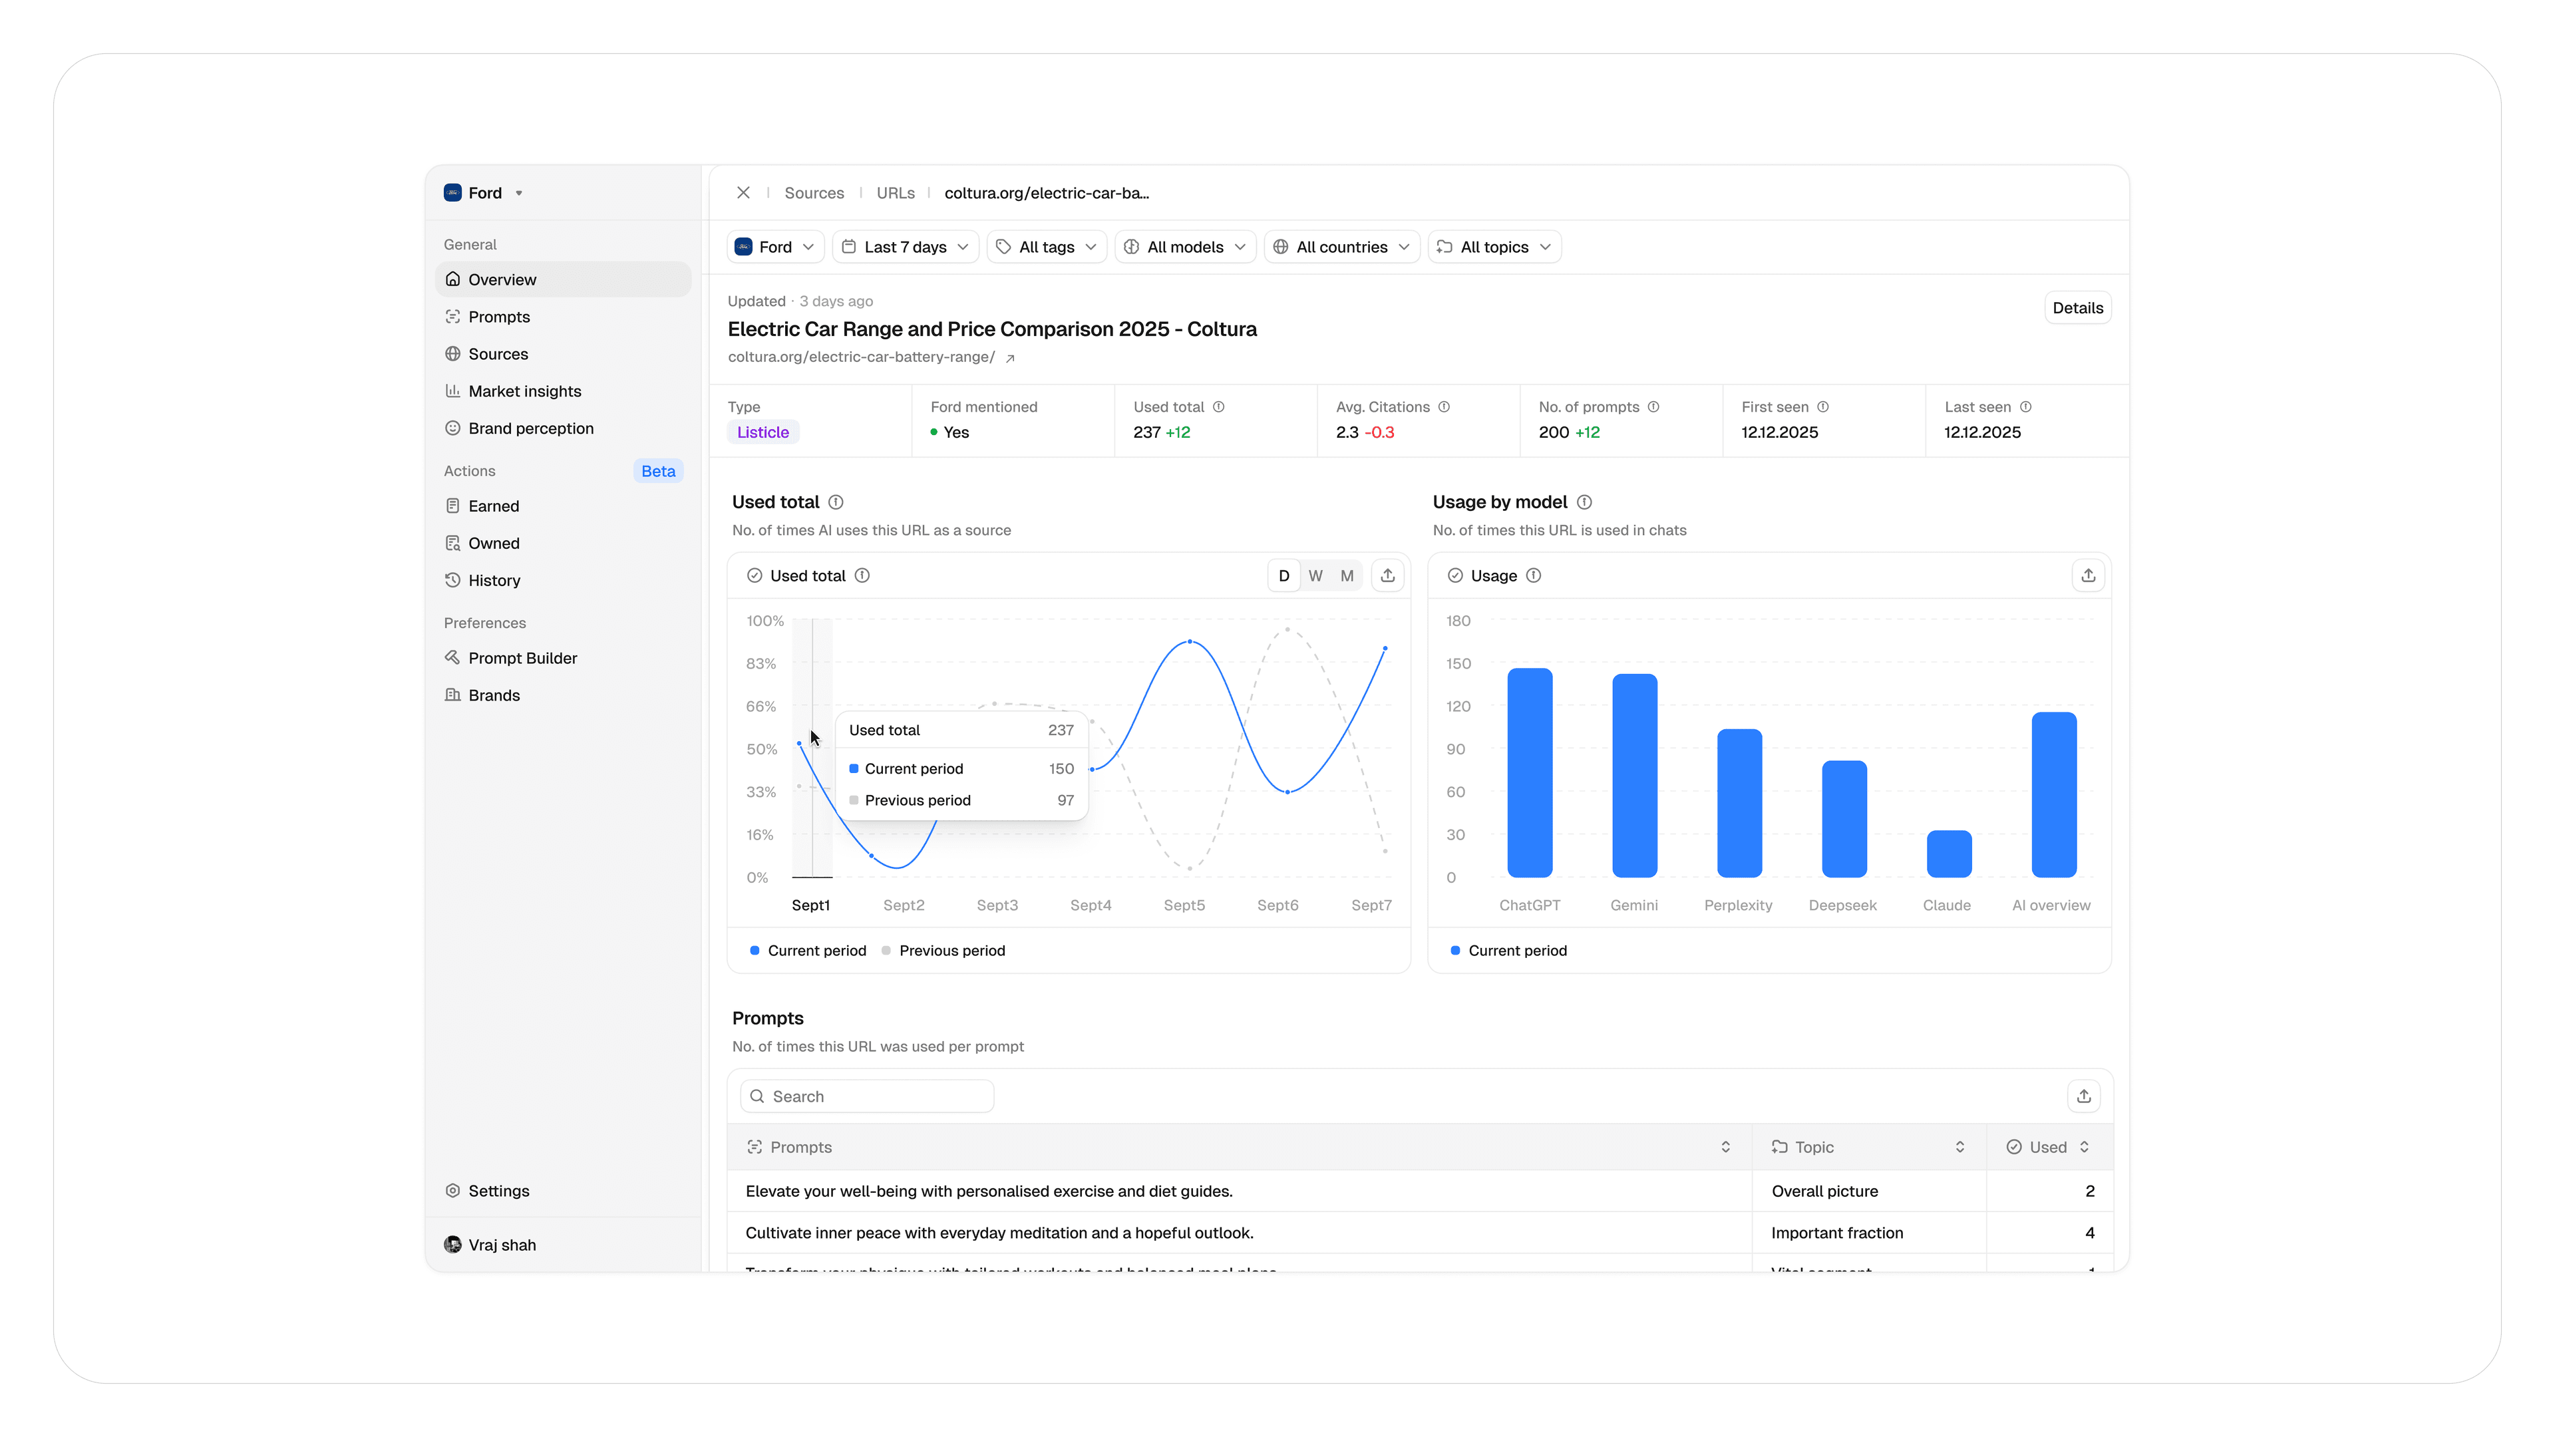Click the ChatGPT bar in Usage chart
Screen dimensions: 2555x1437
coord(1530,772)
